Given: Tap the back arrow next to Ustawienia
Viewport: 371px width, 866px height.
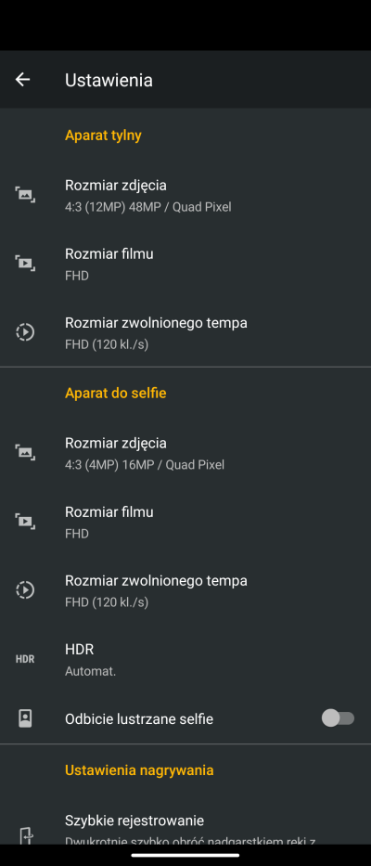Looking at the screenshot, I should tap(22, 80).
